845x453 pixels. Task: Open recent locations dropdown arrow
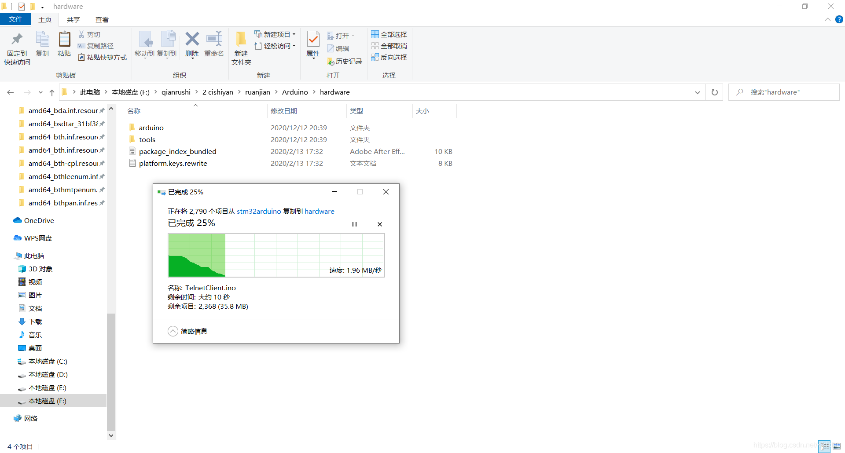[x=40, y=92]
